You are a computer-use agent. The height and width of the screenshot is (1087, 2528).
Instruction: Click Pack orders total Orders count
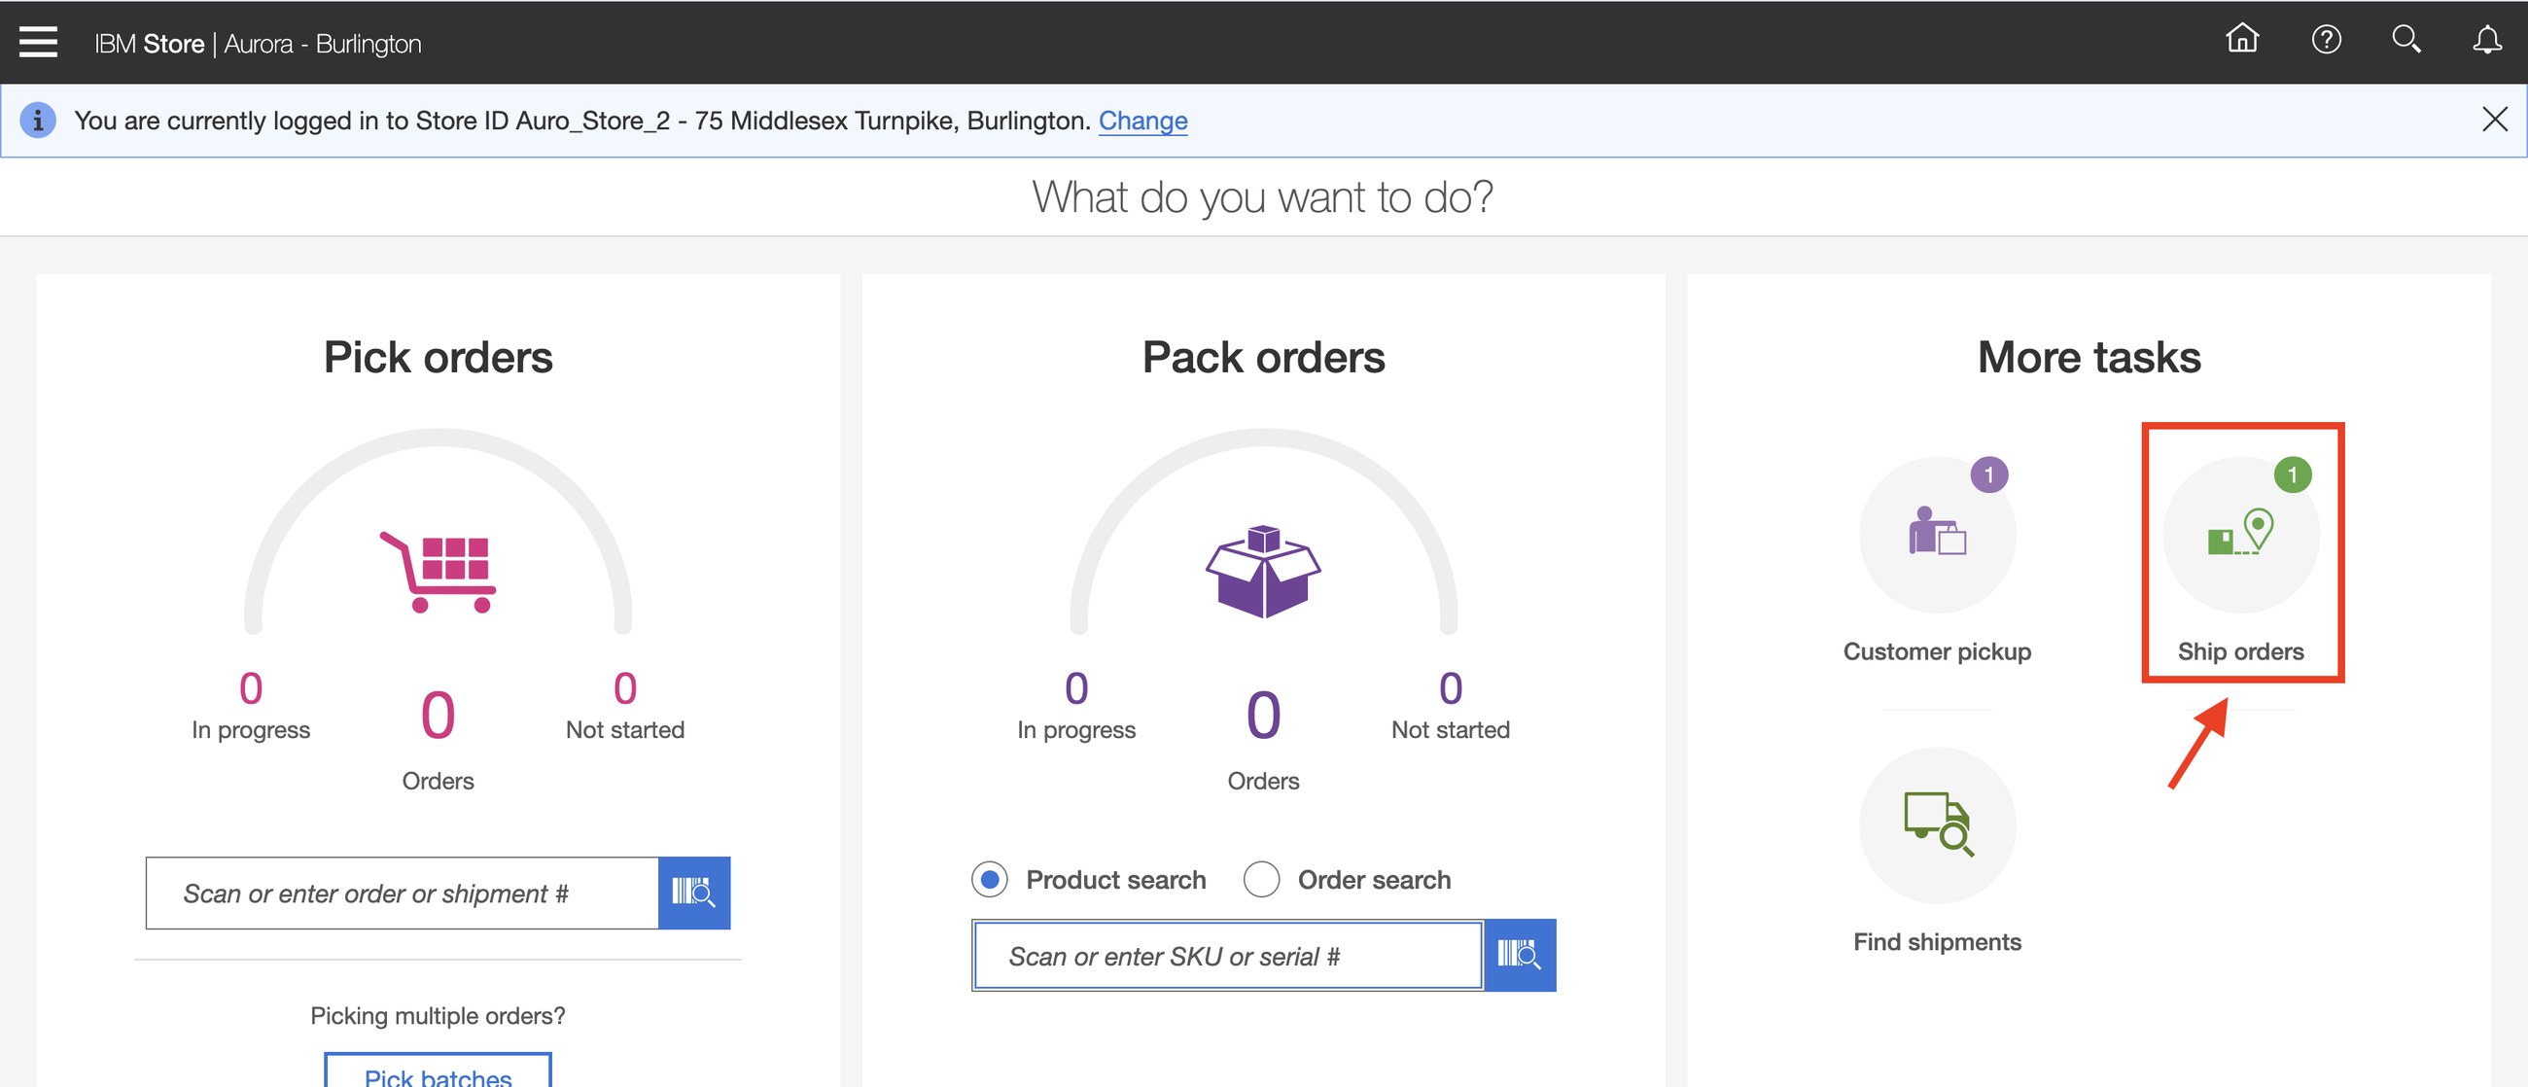1263,716
